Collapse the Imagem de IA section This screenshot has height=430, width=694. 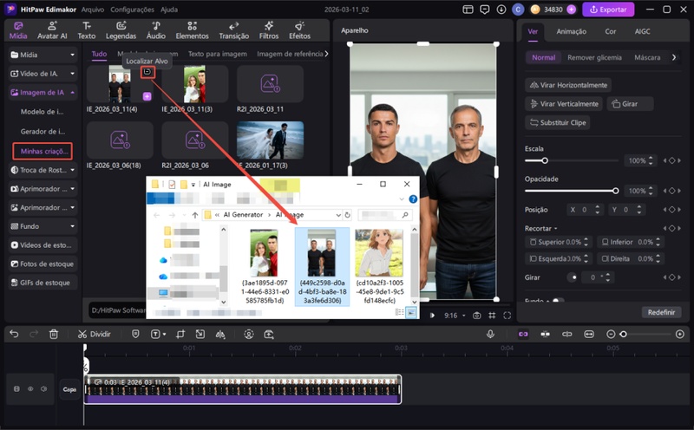tap(42, 92)
